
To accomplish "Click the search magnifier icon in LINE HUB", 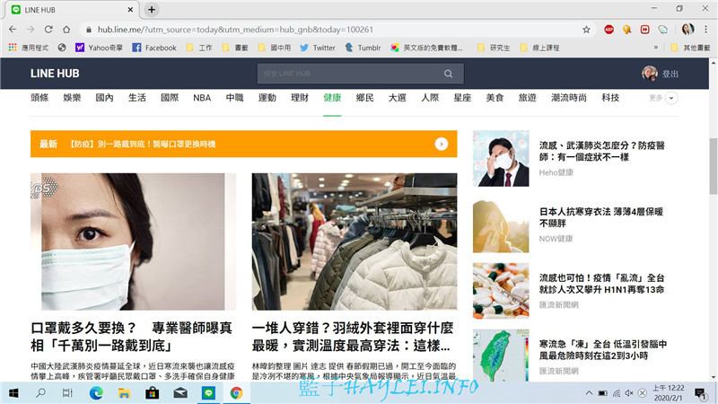I will (448, 74).
